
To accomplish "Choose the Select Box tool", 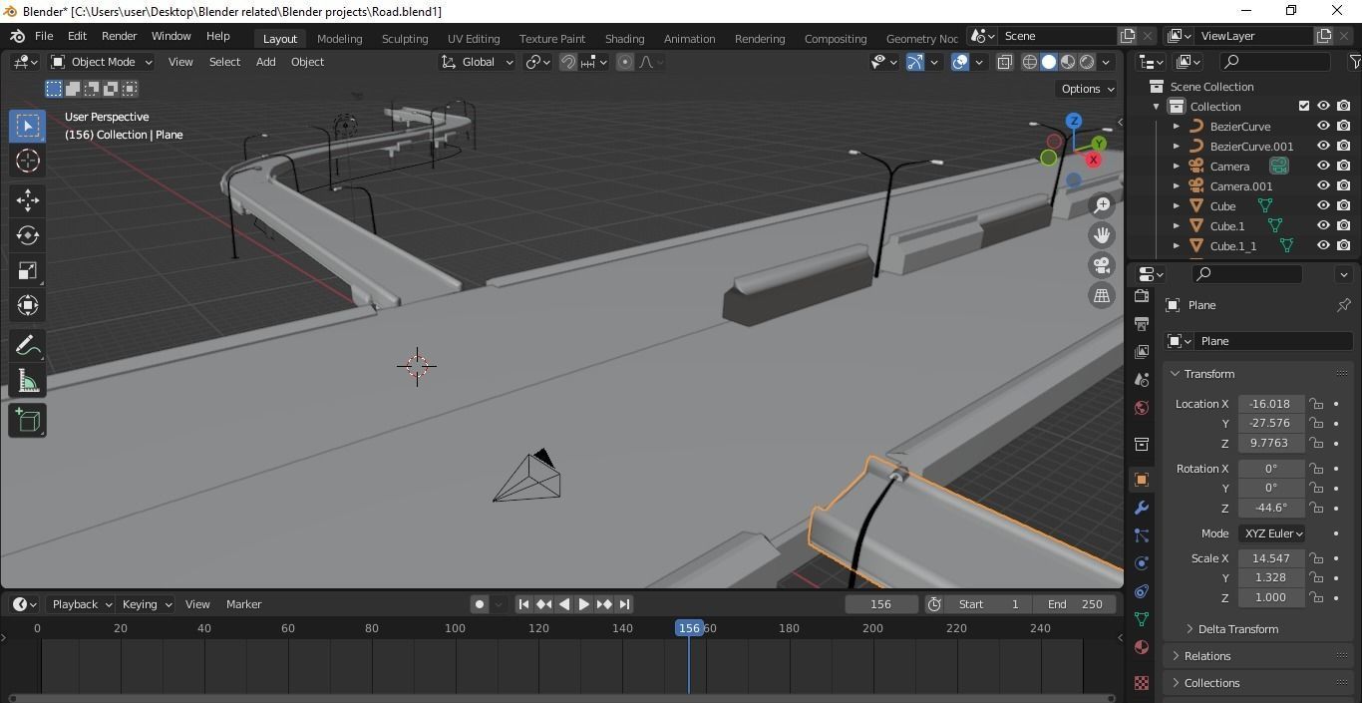I will point(28,126).
